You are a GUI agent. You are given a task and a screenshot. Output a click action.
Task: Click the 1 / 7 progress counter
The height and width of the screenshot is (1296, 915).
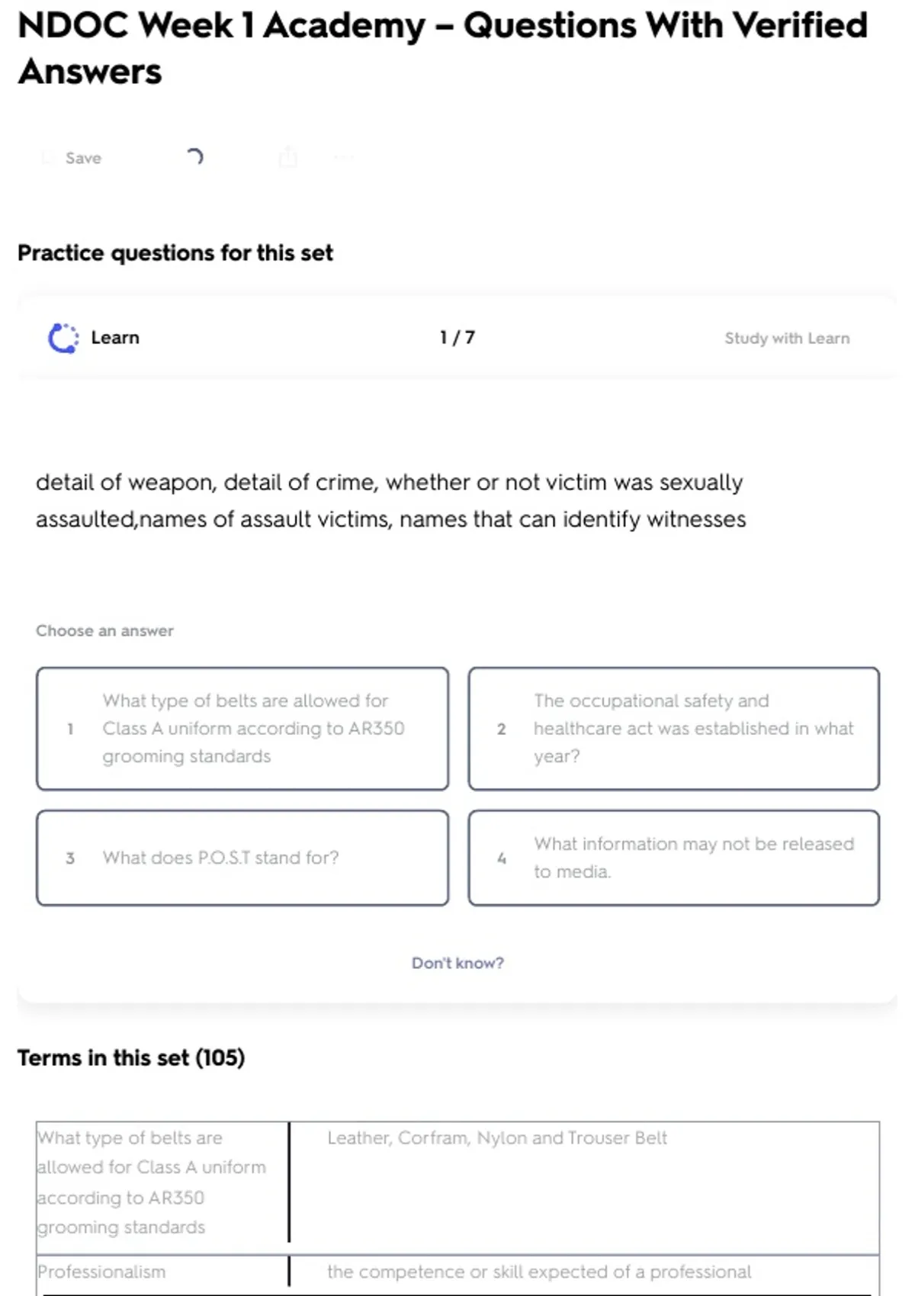pos(457,338)
